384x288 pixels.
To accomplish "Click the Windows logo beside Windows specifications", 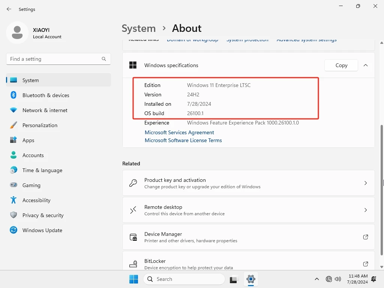I will 133,65.
